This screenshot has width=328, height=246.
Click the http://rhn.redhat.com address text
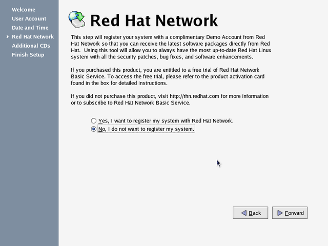[x=194, y=96]
